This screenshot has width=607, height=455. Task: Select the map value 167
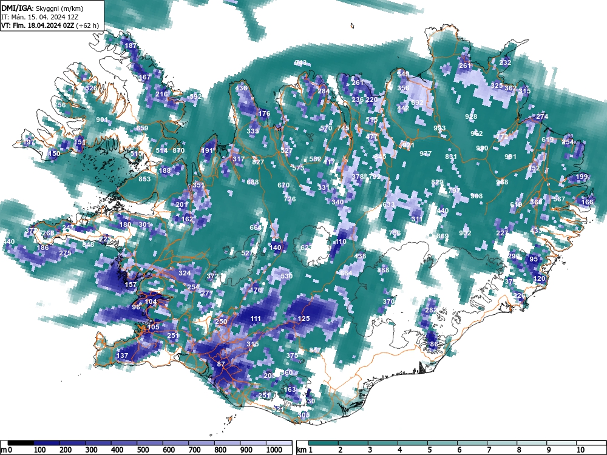[x=144, y=77]
